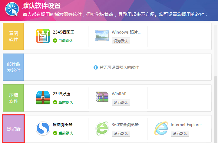This screenshot has height=143, width=218.
Task: Click the header description about 惯用的播放器
Action: [x=115, y=15]
